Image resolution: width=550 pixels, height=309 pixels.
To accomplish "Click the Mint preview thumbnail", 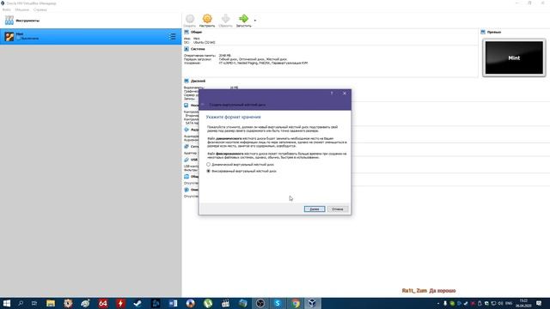I will (x=514, y=58).
